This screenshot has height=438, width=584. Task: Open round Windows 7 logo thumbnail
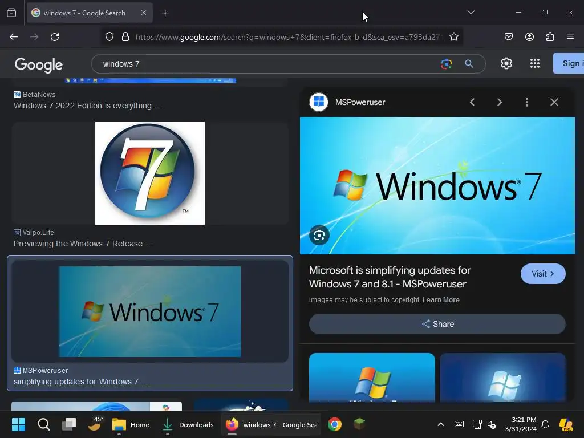(x=150, y=173)
